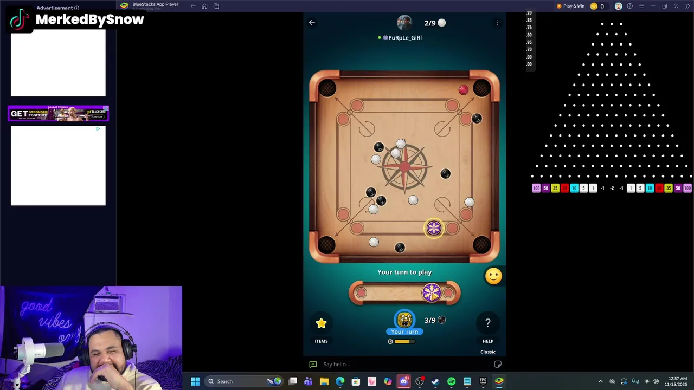Click taskbar Search box

click(x=244, y=381)
